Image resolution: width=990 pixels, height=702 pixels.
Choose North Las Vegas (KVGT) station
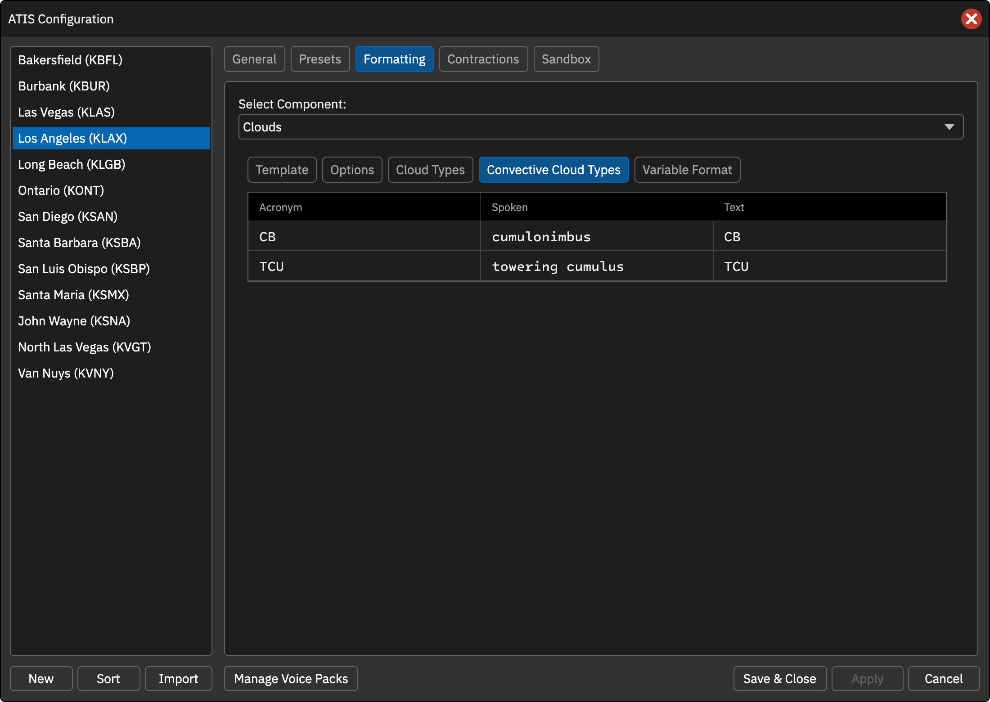[111, 347]
